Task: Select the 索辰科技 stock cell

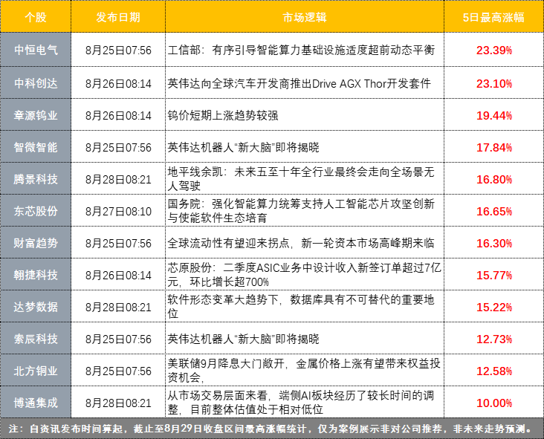Action: [x=36, y=339]
